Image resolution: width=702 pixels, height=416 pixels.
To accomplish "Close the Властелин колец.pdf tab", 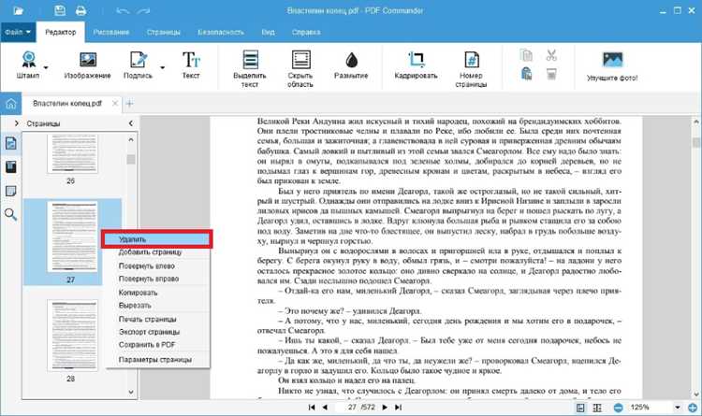I will tap(115, 104).
